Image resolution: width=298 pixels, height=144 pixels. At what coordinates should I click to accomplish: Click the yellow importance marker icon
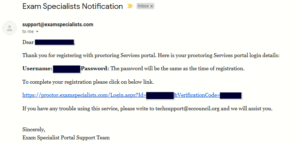click(x=130, y=6)
